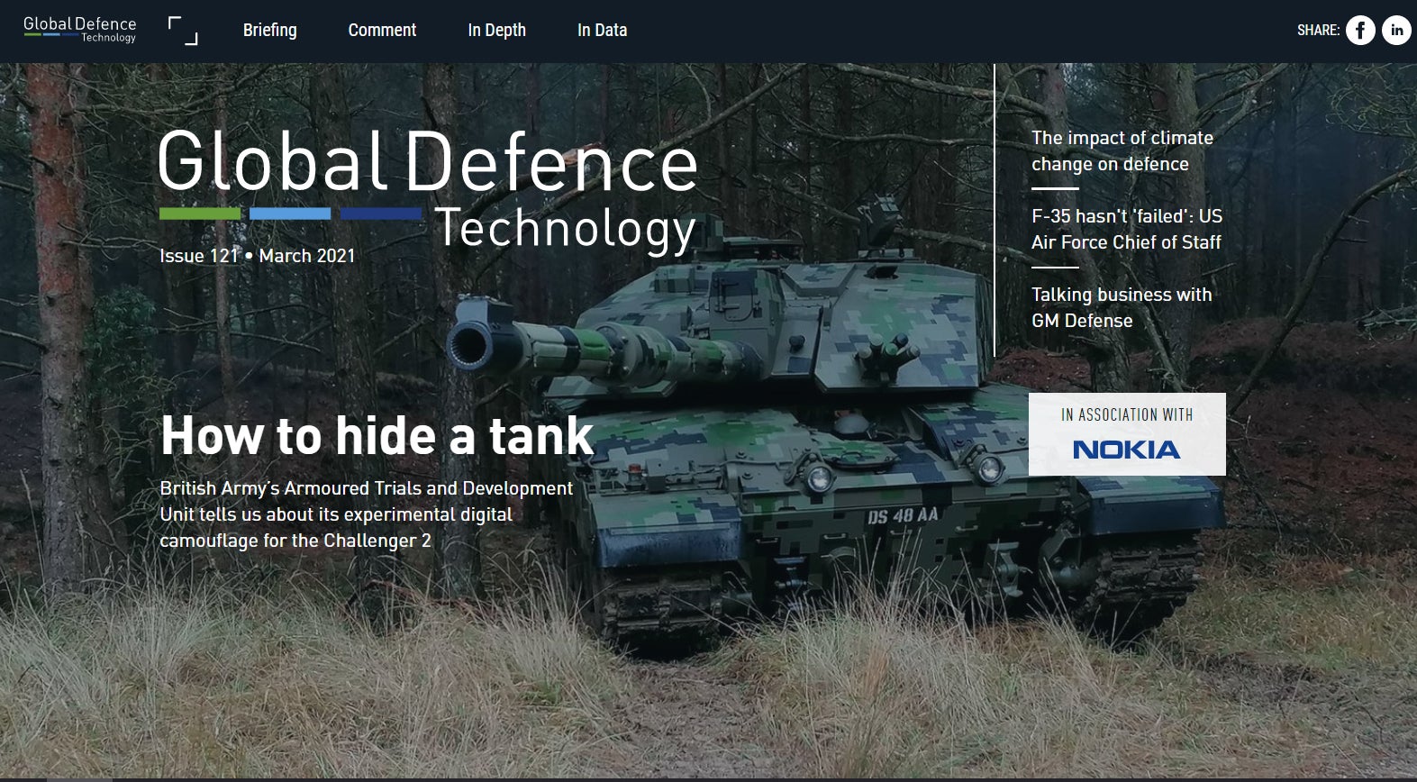1417x782 pixels.
Task: Click the British Army camouflage subtitle text
Action: click(366, 514)
